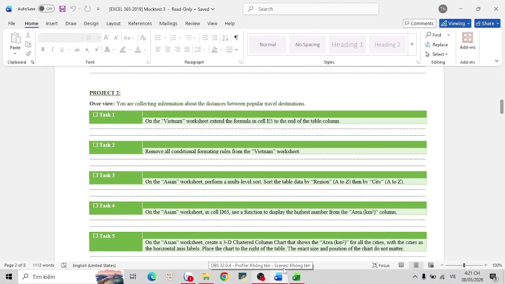This screenshot has height=284, width=505.
Task: Apply Strikethrough formatting
Action: 77,49
